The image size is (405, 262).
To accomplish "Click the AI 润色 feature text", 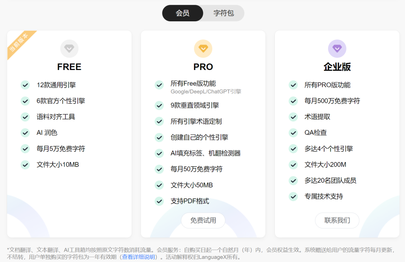I will coord(47,133).
